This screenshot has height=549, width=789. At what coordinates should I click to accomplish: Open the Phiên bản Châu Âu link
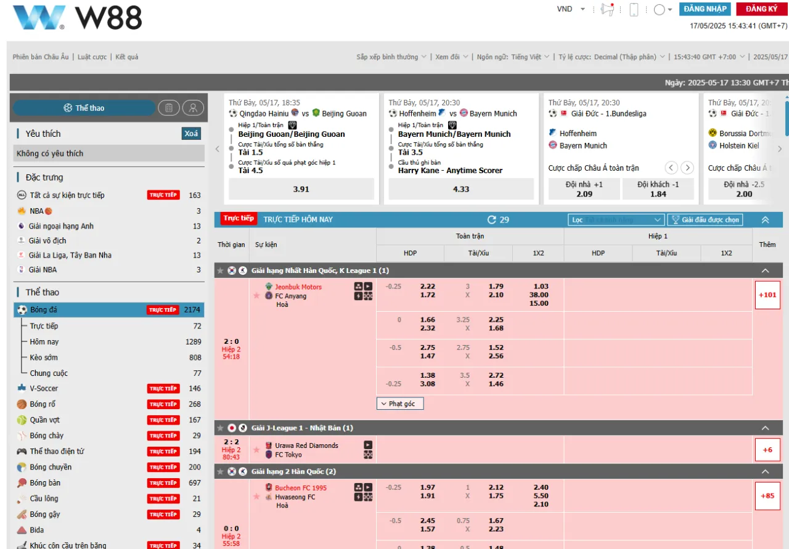41,57
